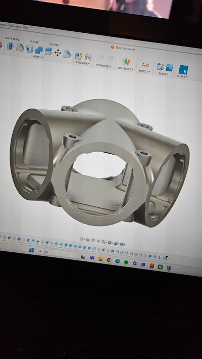Select the Fillet tool
Image resolution: width=202 pixels, height=359 pixels.
click(20, 48)
